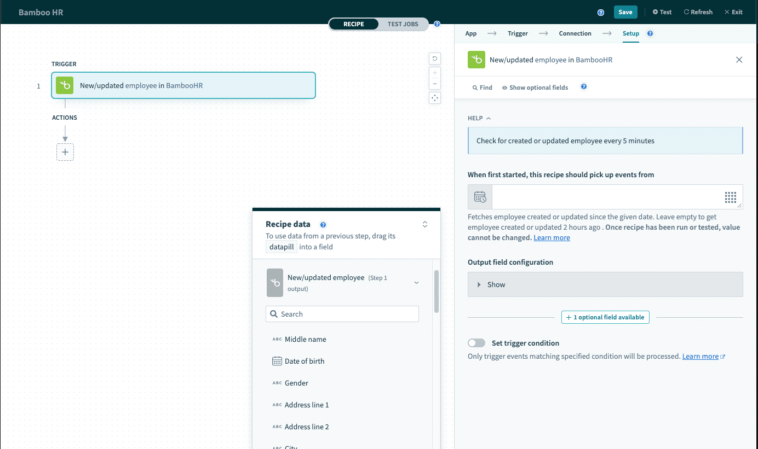Click the 1 optional field available button

click(605, 317)
